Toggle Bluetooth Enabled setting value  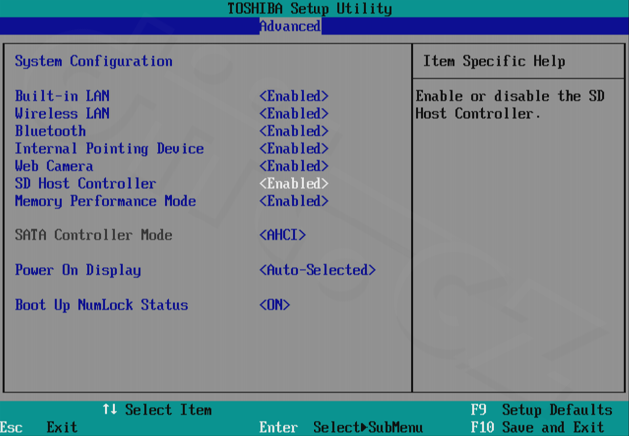pos(294,131)
